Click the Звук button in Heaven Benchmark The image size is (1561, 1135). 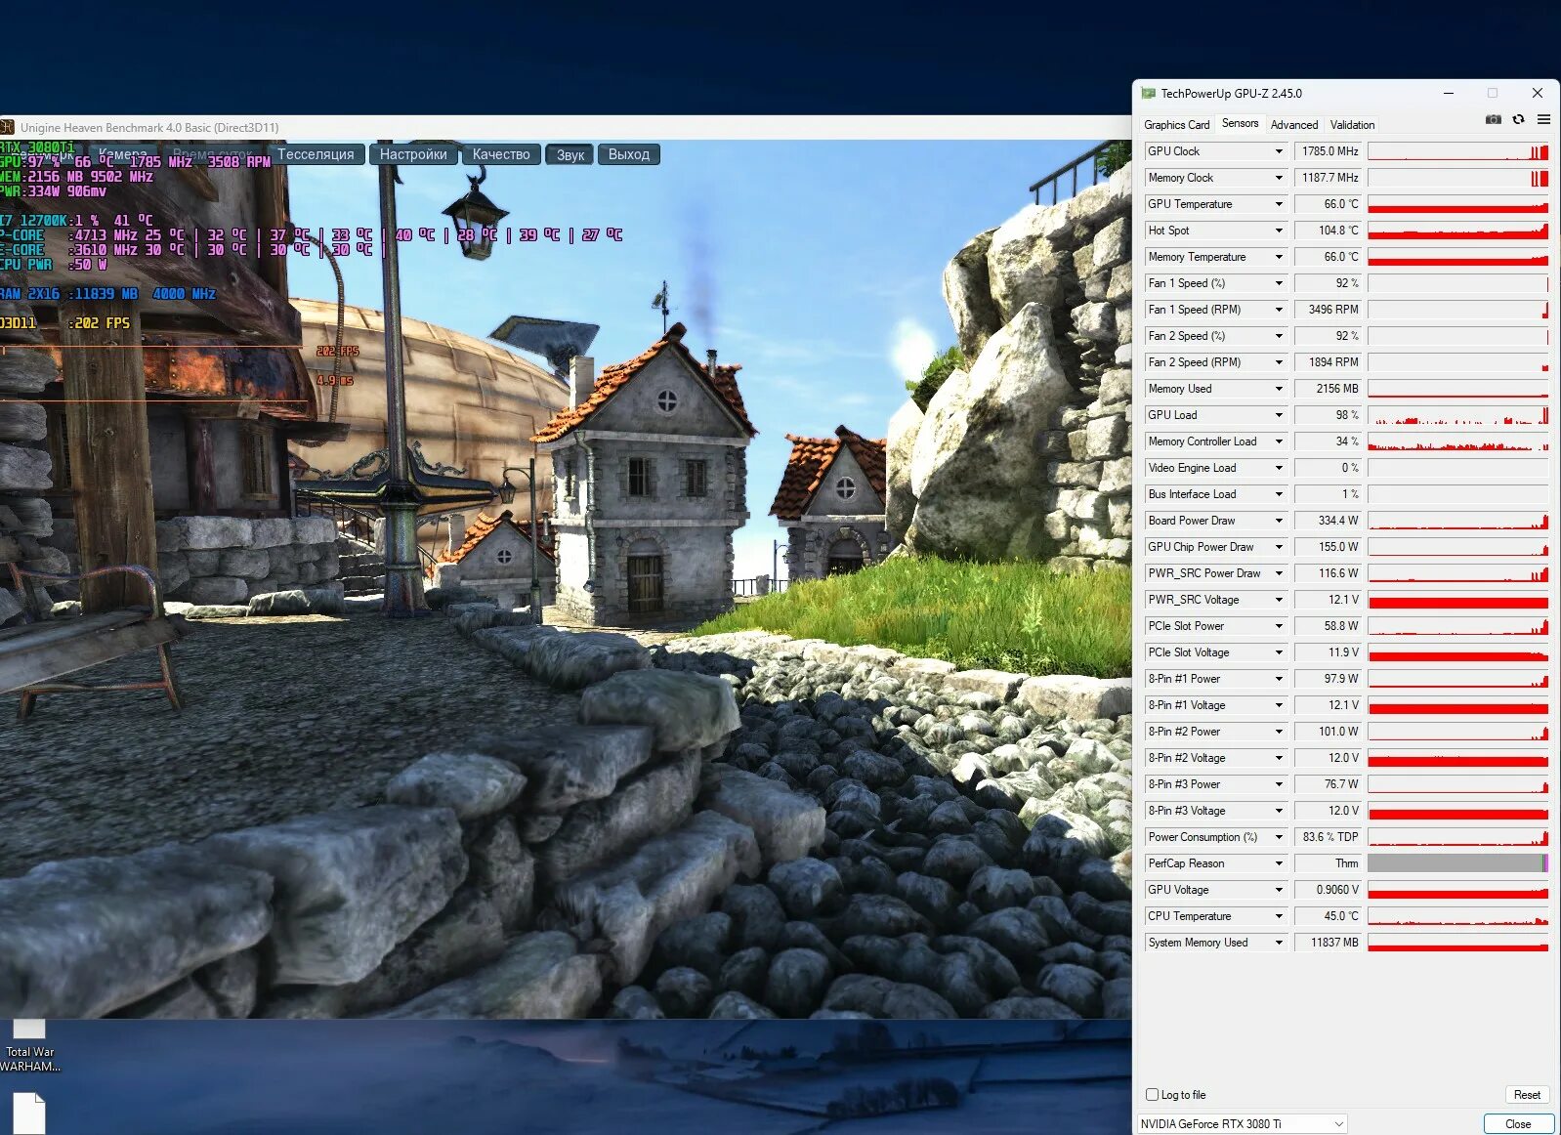[x=570, y=154]
